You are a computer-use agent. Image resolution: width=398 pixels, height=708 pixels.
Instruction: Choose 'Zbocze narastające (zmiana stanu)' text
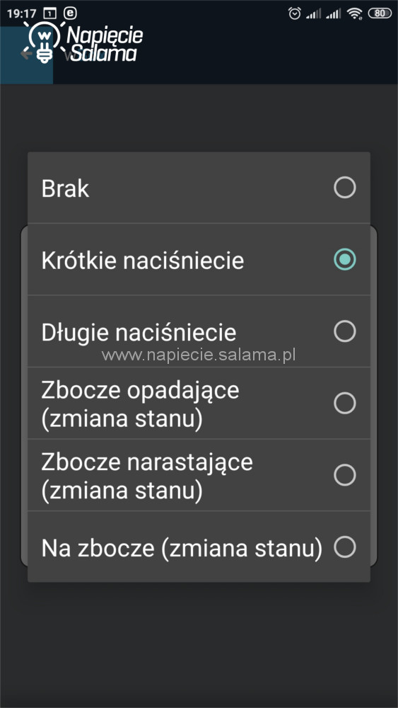coord(147,476)
